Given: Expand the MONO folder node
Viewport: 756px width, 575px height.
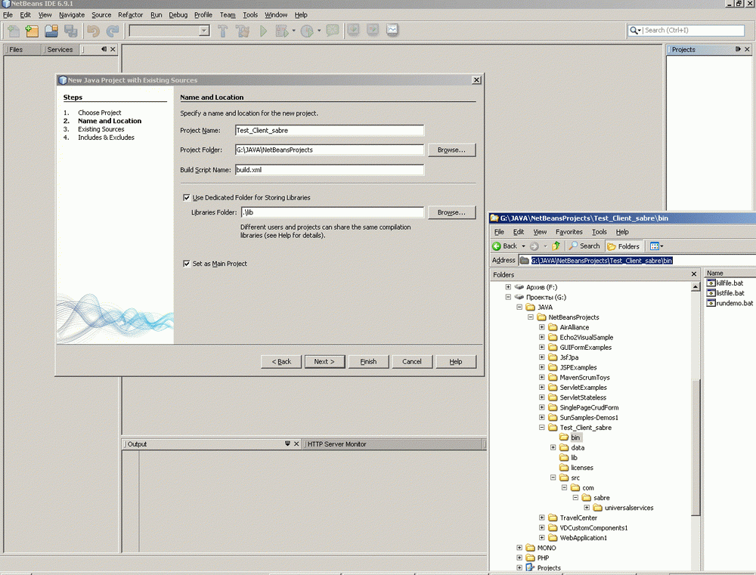Looking at the screenshot, I should click(x=519, y=548).
